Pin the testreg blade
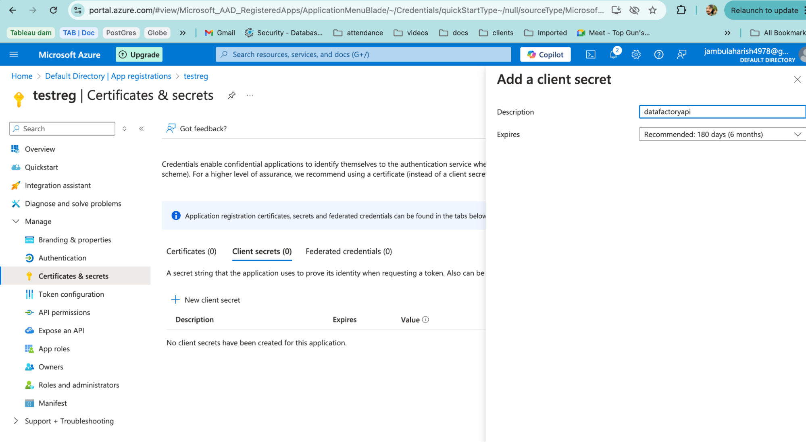 coord(231,95)
